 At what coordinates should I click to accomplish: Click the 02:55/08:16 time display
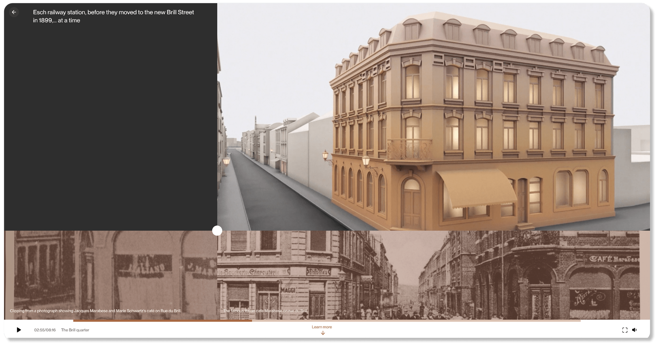coord(45,330)
